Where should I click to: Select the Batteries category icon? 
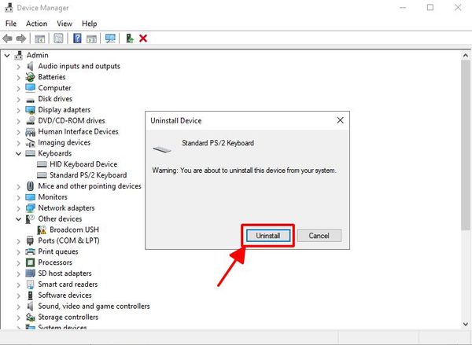click(31, 77)
